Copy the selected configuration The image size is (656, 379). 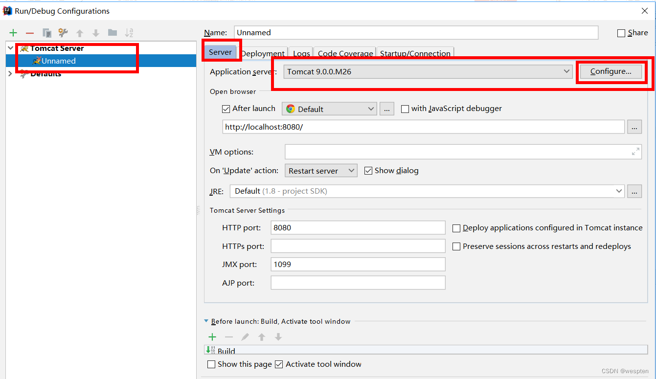[47, 33]
